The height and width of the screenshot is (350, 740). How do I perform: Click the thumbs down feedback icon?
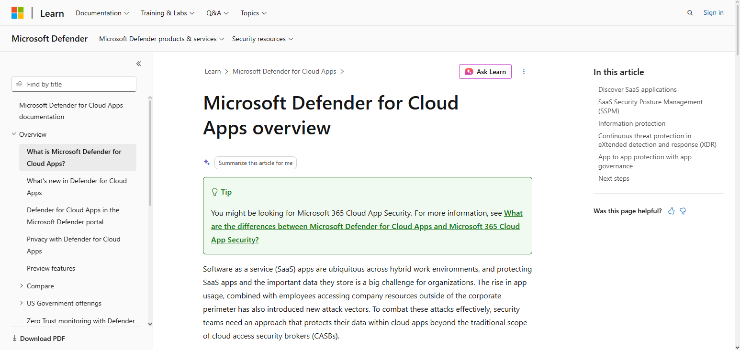(x=683, y=211)
